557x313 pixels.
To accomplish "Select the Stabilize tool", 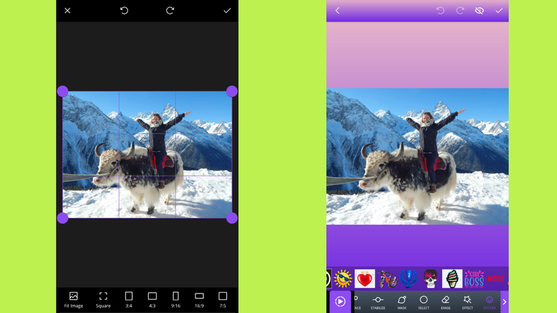I will tap(378, 302).
